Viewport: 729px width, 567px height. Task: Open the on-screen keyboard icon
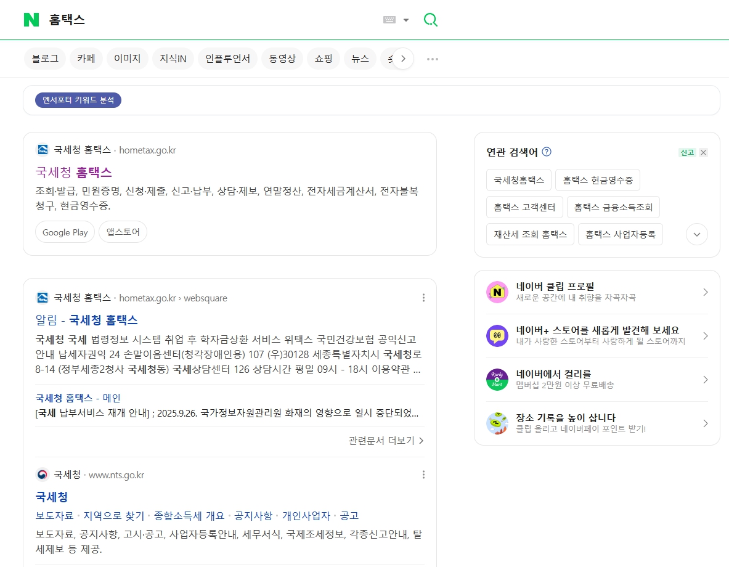tap(389, 20)
